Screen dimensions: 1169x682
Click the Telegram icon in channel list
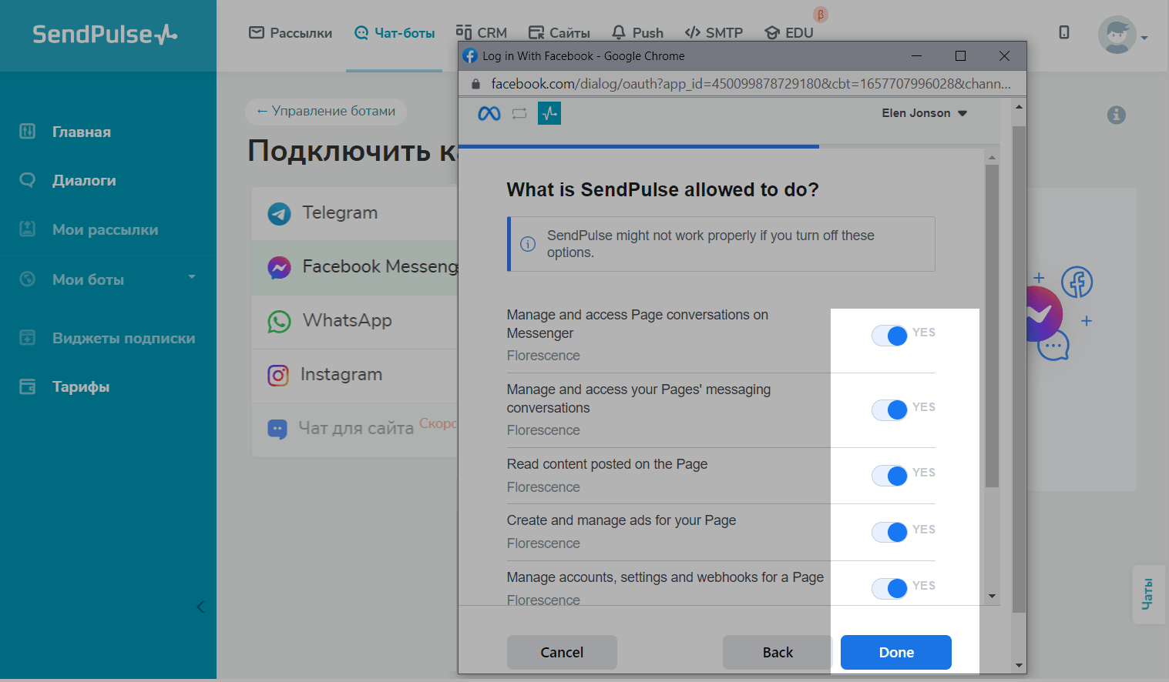point(279,213)
